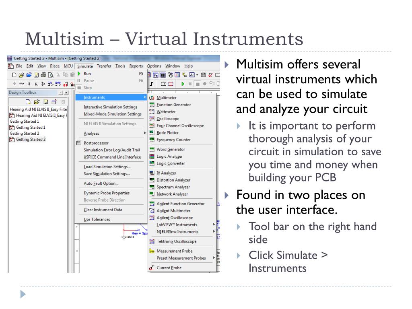Click the Place Transistor component icon
412x309 pixels.
[36, 84]
